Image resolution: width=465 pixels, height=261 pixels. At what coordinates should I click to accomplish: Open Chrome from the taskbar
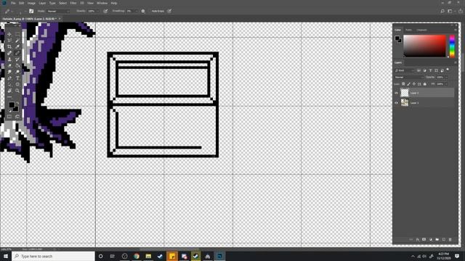point(137,256)
